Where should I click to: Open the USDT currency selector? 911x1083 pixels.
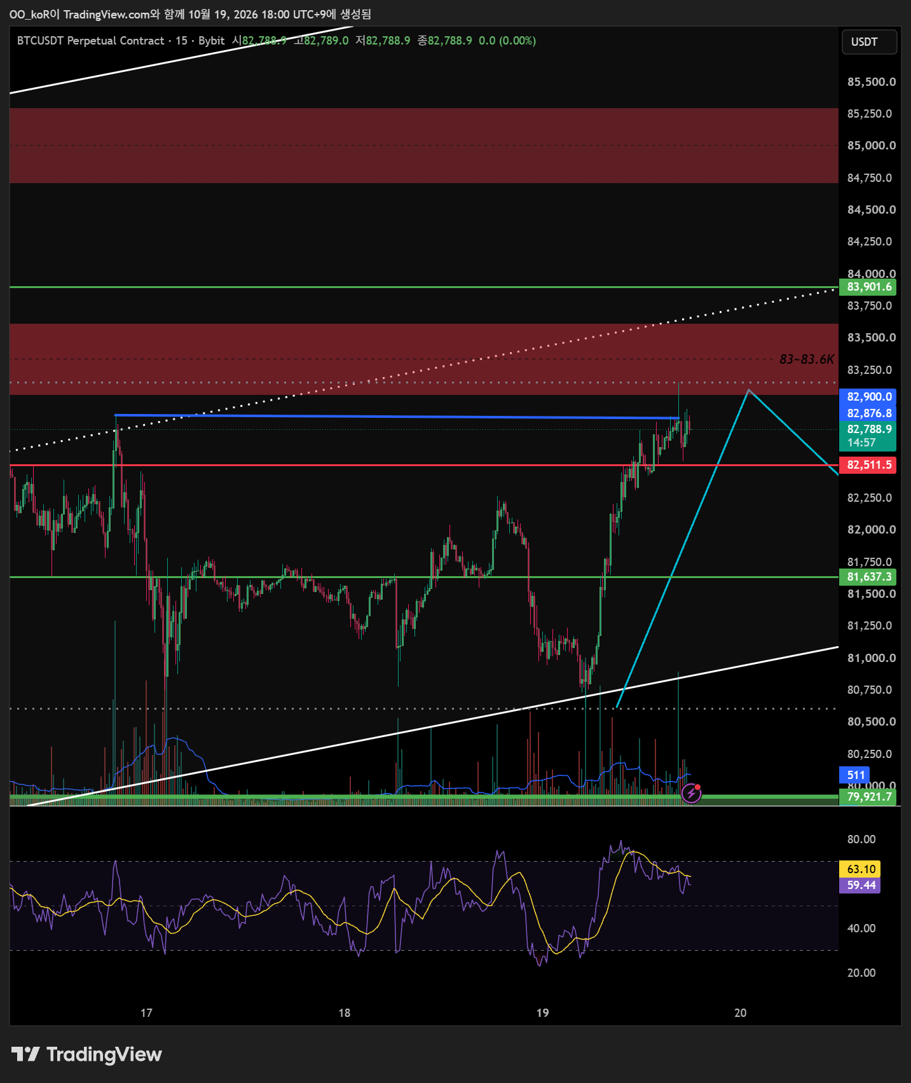tap(868, 42)
